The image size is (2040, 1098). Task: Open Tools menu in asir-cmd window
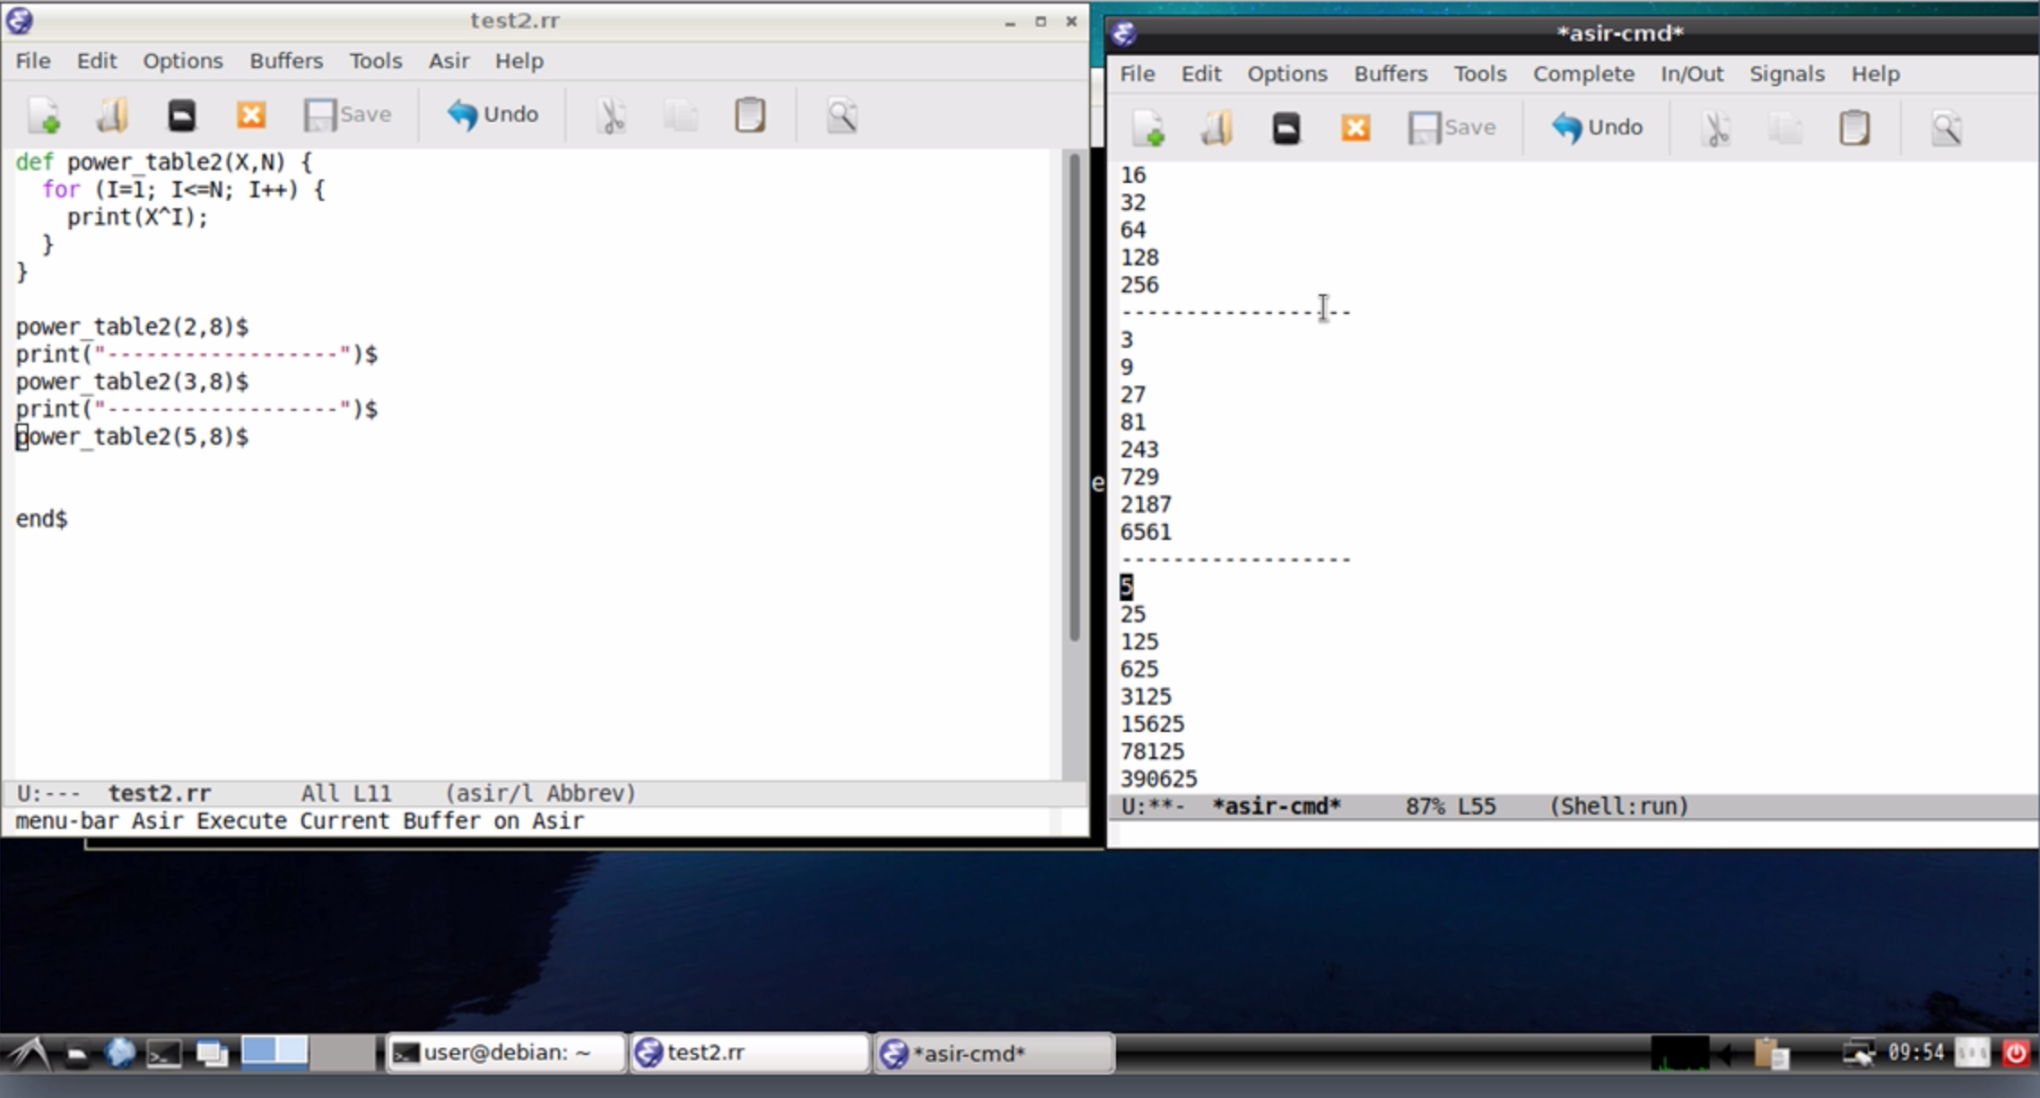click(x=1480, y=74)
